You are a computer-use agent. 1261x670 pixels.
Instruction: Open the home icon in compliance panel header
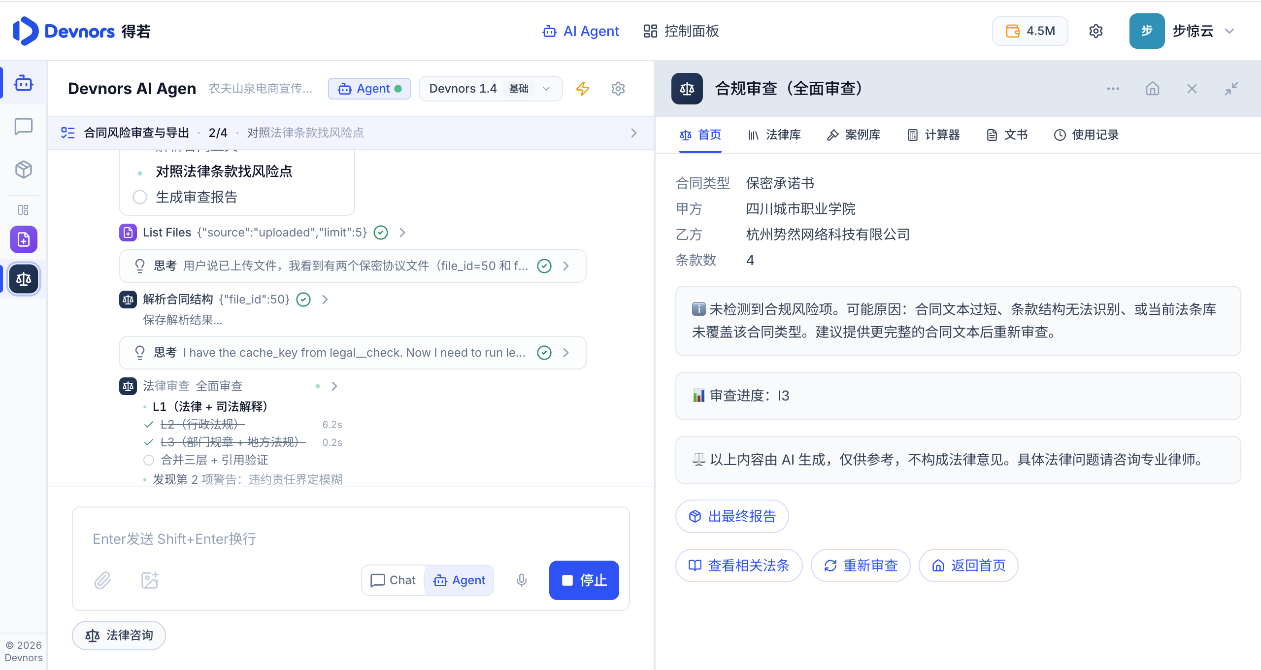click(1153, 89)
